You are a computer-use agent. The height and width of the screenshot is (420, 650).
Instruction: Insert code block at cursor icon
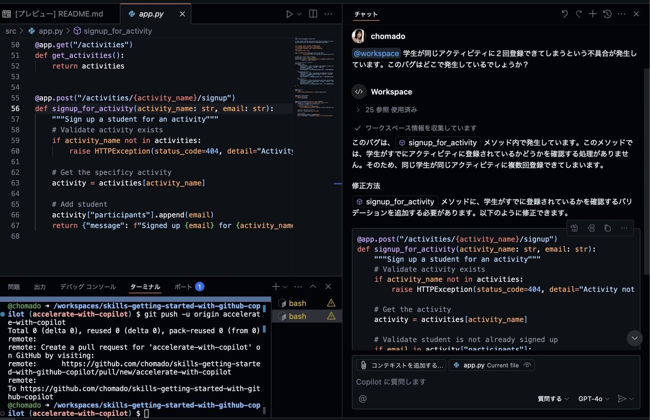click(591, 228)
